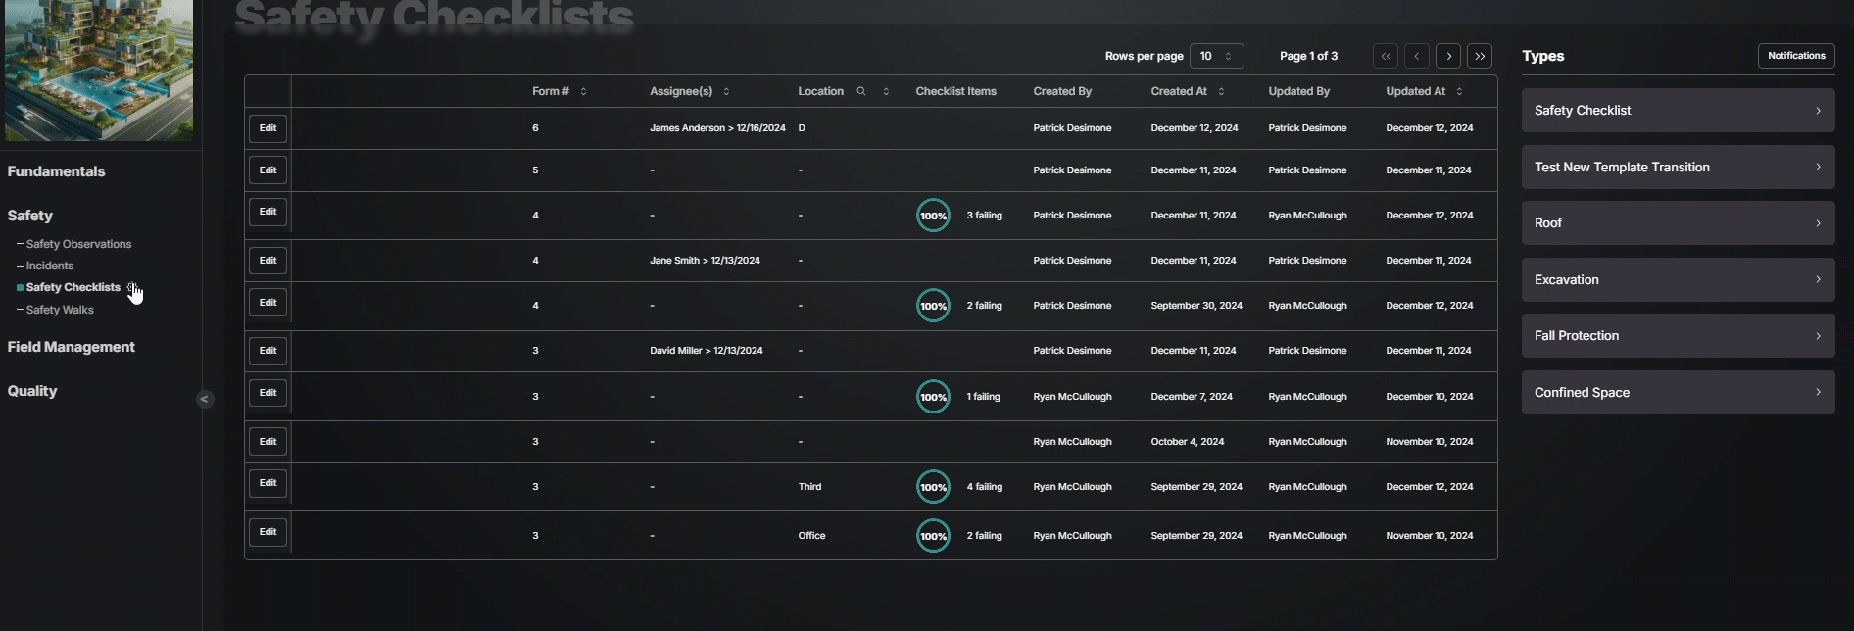The width and height of the screenshot is (1854, 631).
Task: Sort by Form # column
Action: coord(583,91)
